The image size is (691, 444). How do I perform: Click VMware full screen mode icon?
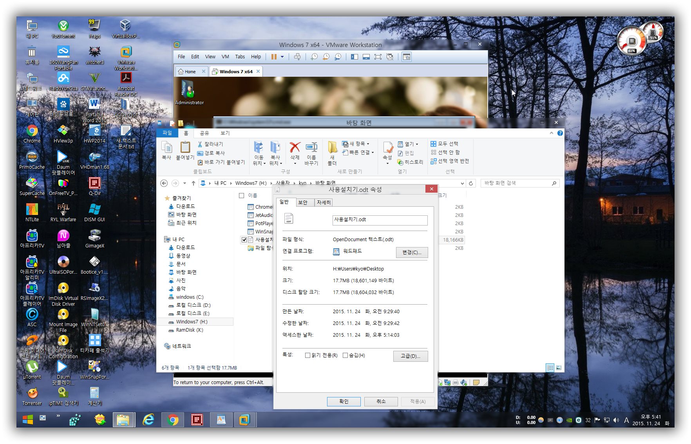(x=378, y=57)
